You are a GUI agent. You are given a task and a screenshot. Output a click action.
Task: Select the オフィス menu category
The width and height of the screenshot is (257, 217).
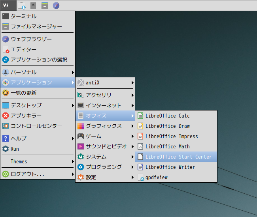[x=105, y=116]
